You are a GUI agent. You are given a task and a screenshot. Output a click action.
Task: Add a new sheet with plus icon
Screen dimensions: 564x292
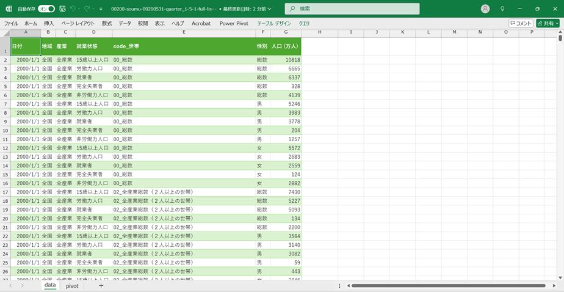click(x=101, y=285)
